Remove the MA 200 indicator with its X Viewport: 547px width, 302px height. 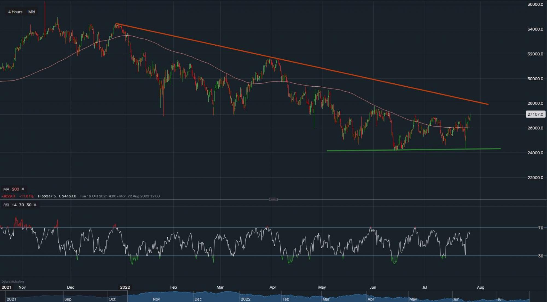(23, 189)
